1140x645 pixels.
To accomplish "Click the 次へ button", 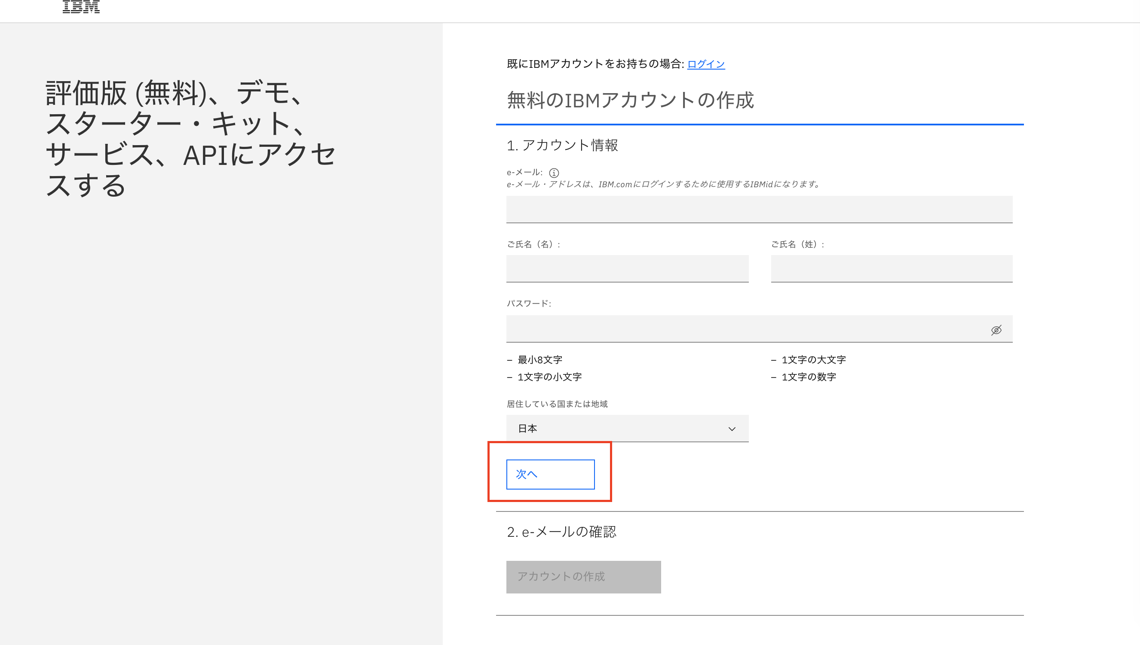I will click(x=550, y=475).
